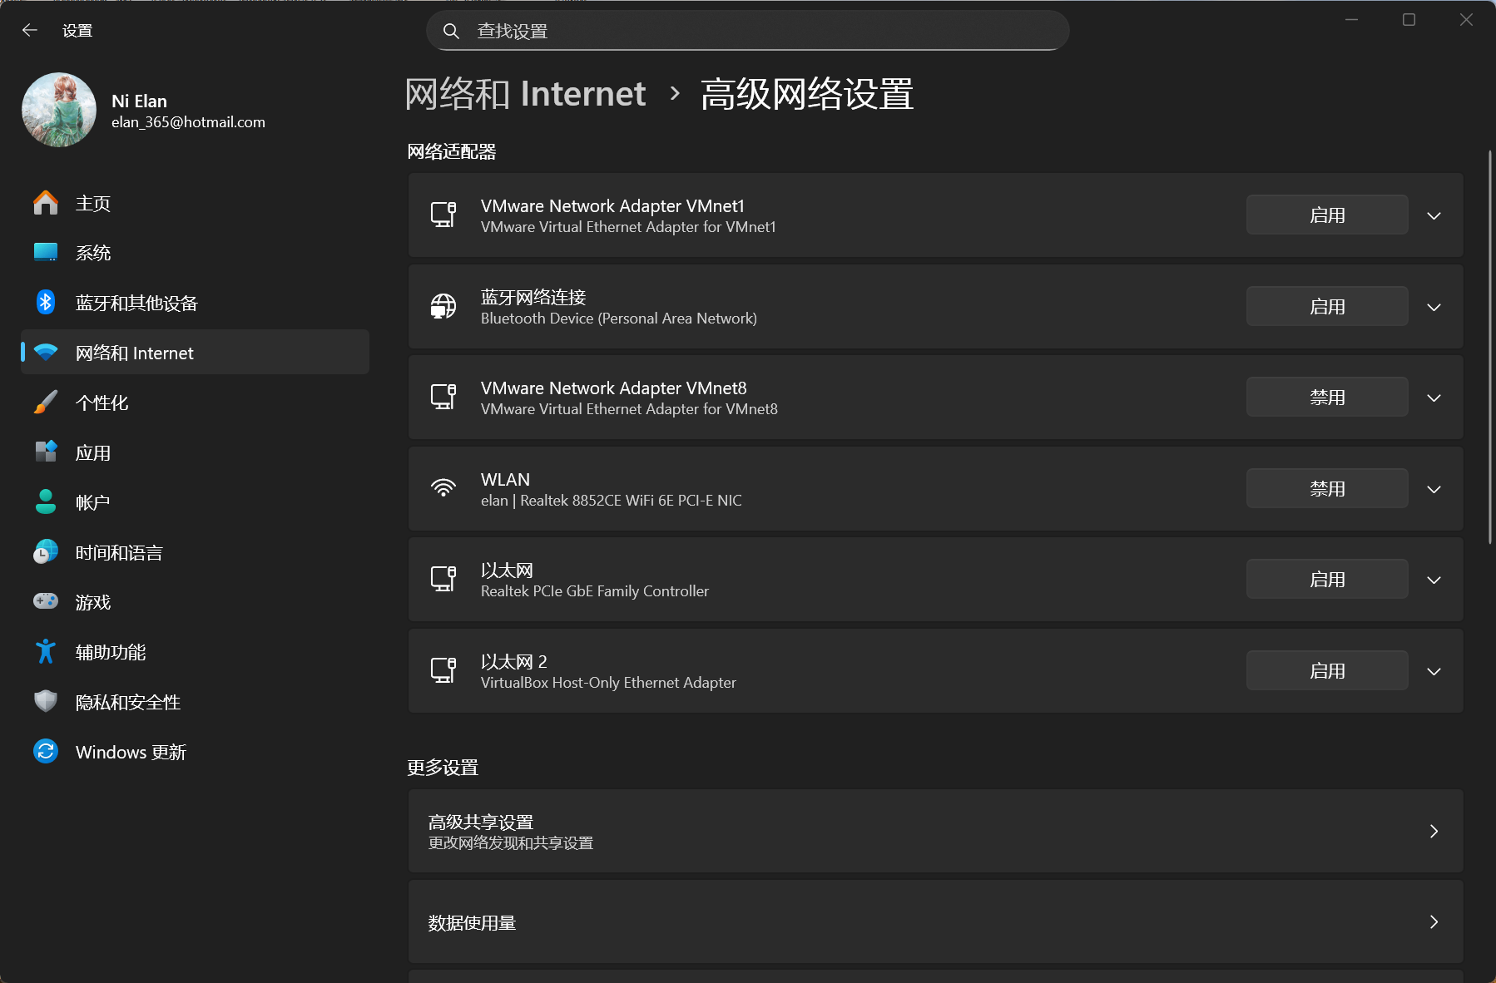Go back to 网络和 Internet breadcrumb
This screenshot has width=1496, height=983.
(525, 94)
